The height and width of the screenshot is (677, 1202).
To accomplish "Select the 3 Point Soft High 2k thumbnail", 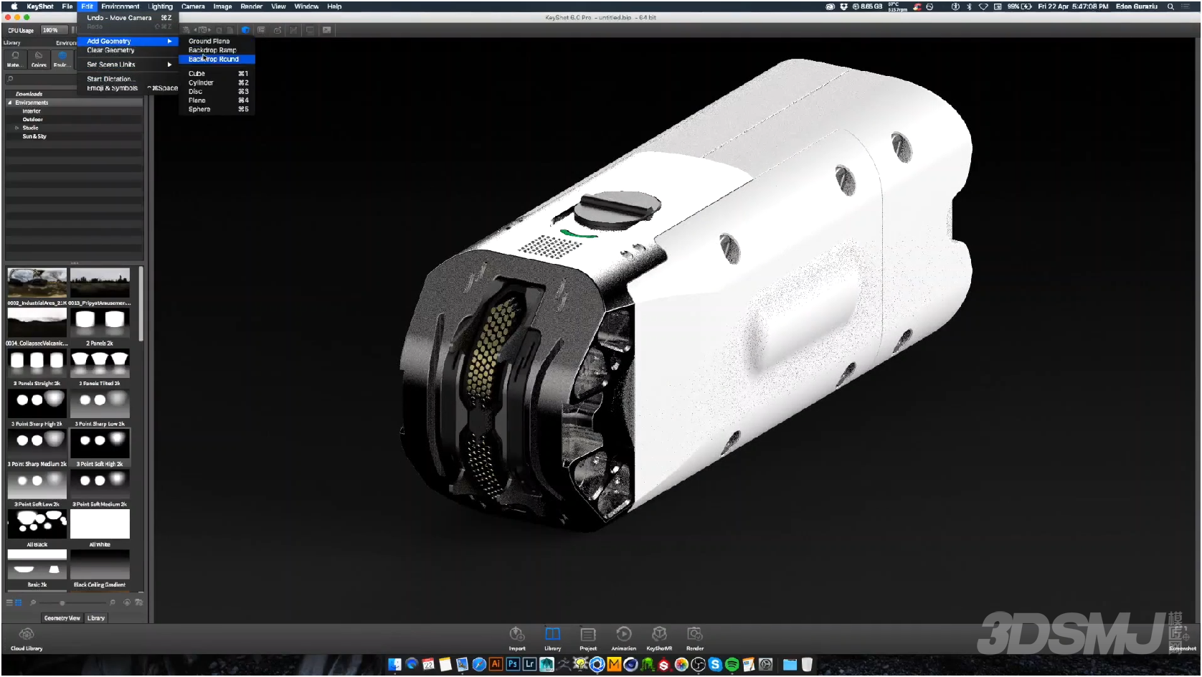I will pyautogui.click(x=100, y=444).
